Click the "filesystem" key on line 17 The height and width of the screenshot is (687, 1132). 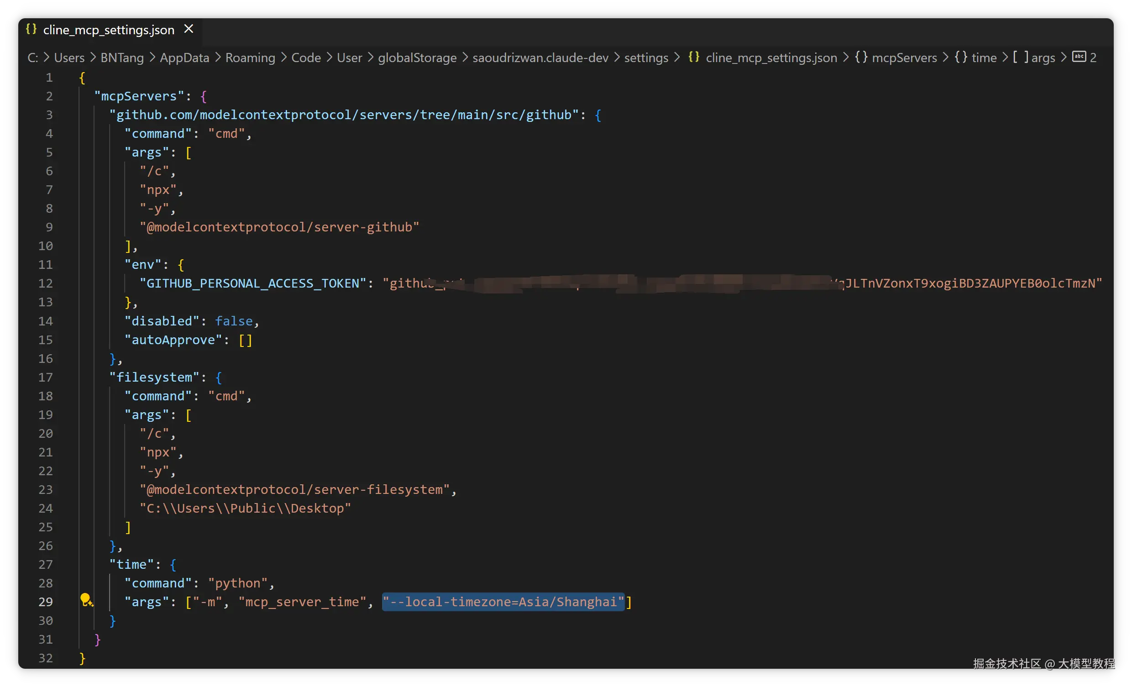point(154,377)
